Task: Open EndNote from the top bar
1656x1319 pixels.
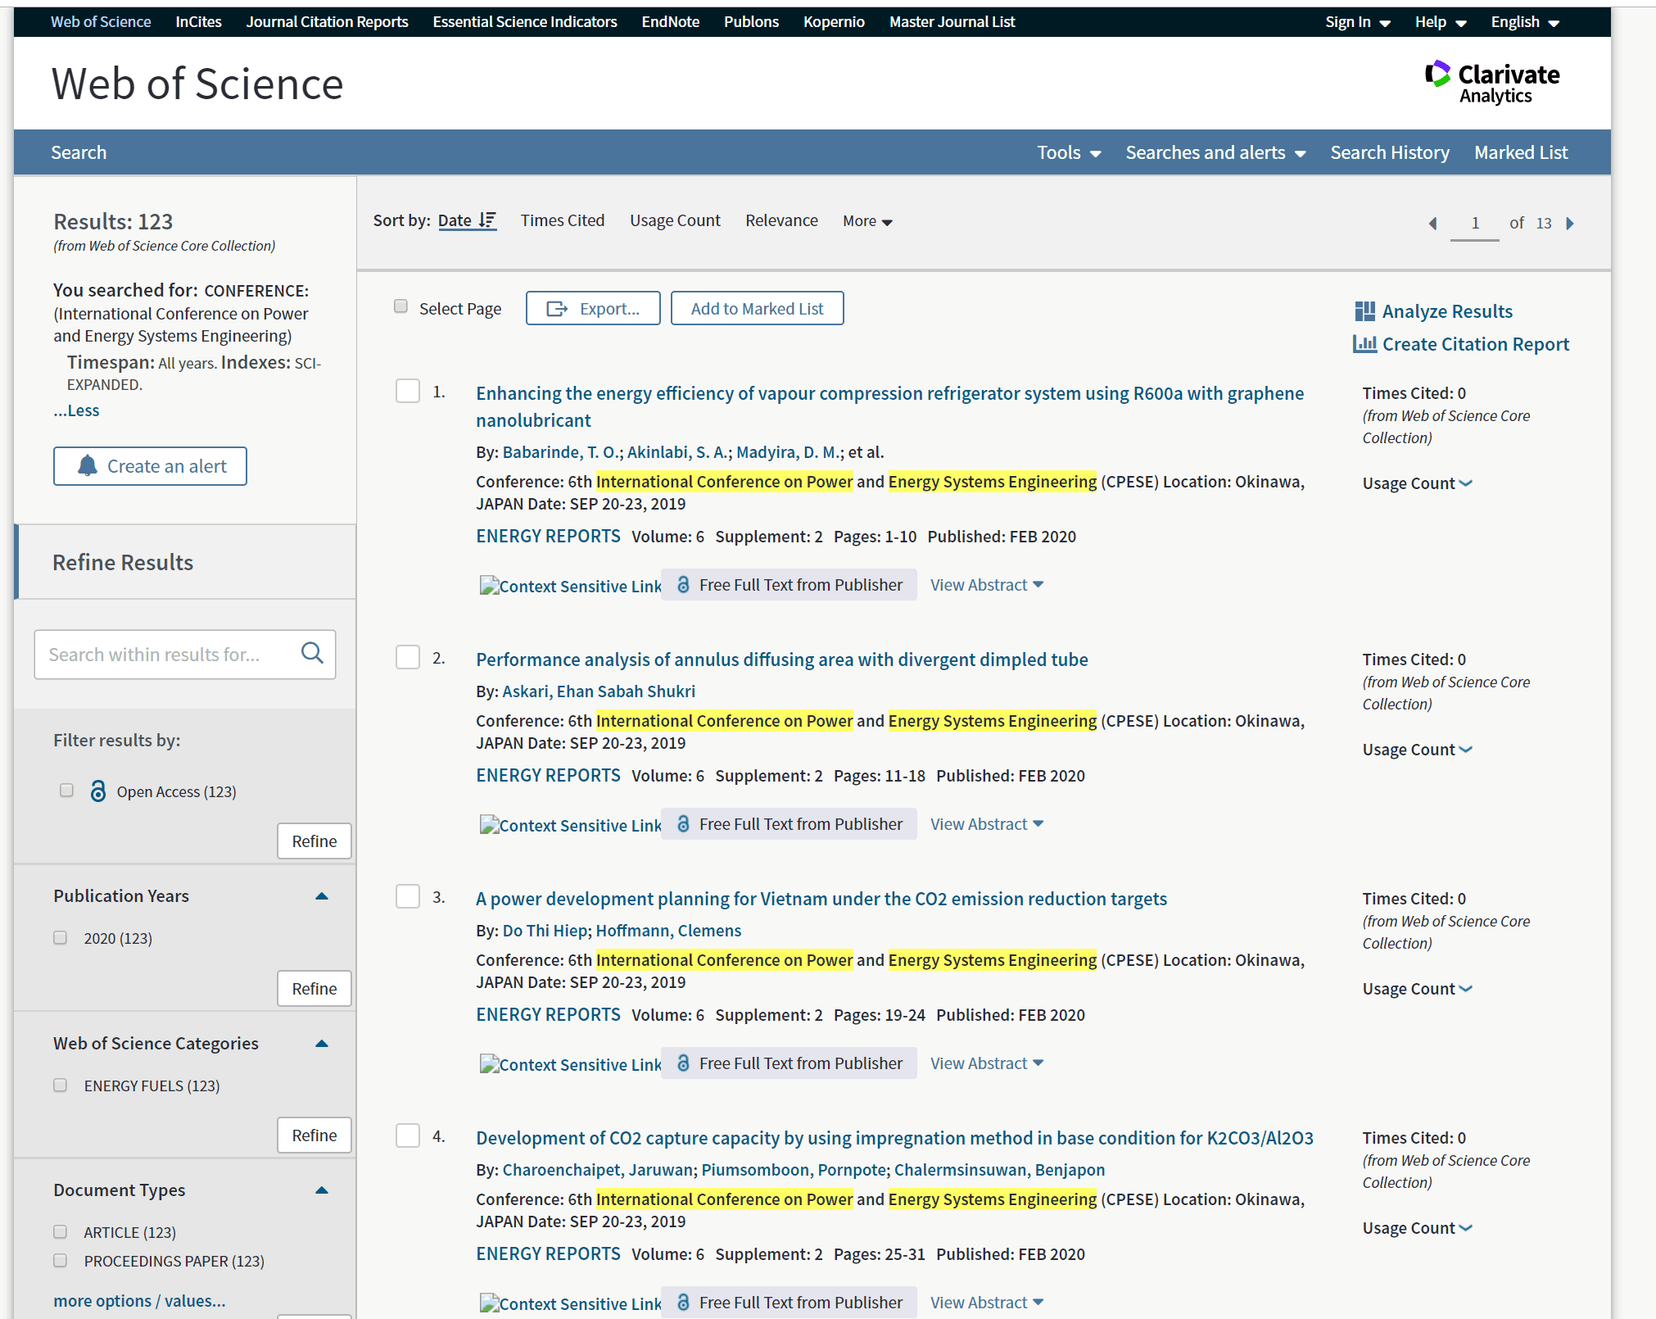Action: point(671,22)
